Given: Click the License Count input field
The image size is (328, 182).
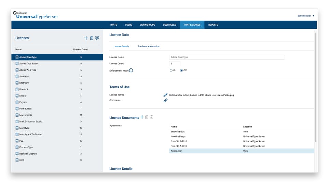Looking at the screenshot, I should 175,63.
